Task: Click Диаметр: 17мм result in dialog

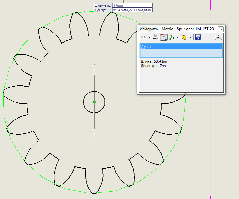Action: (153, 66)
